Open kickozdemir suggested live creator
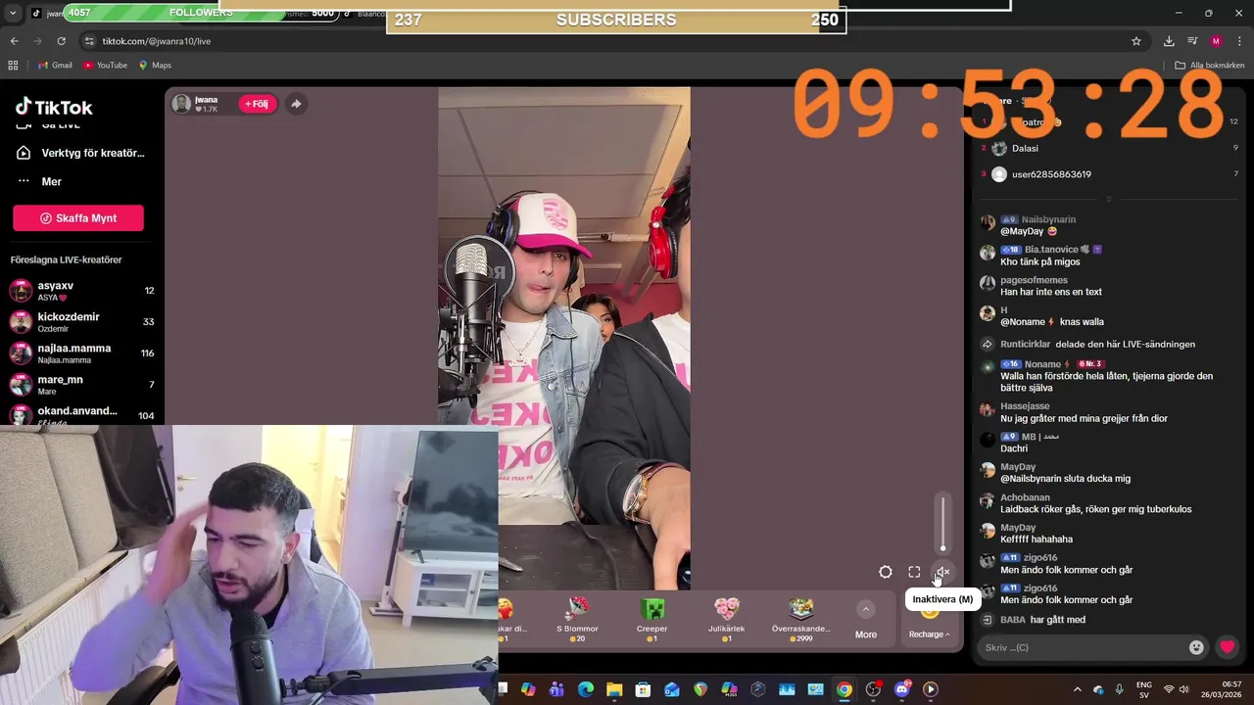The width and height of the screenshot is (1254, 705). [x=81, y=322]
